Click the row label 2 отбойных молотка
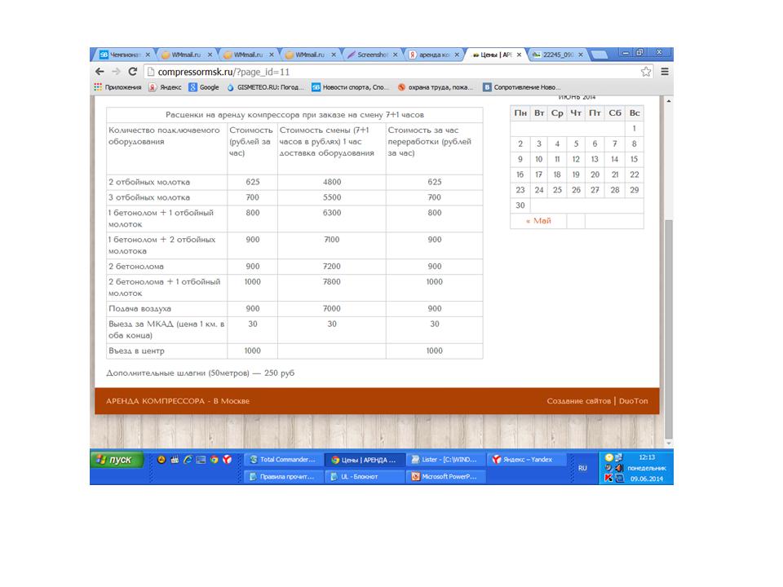This screenshot has height=587, width=783. pos(149,182)
